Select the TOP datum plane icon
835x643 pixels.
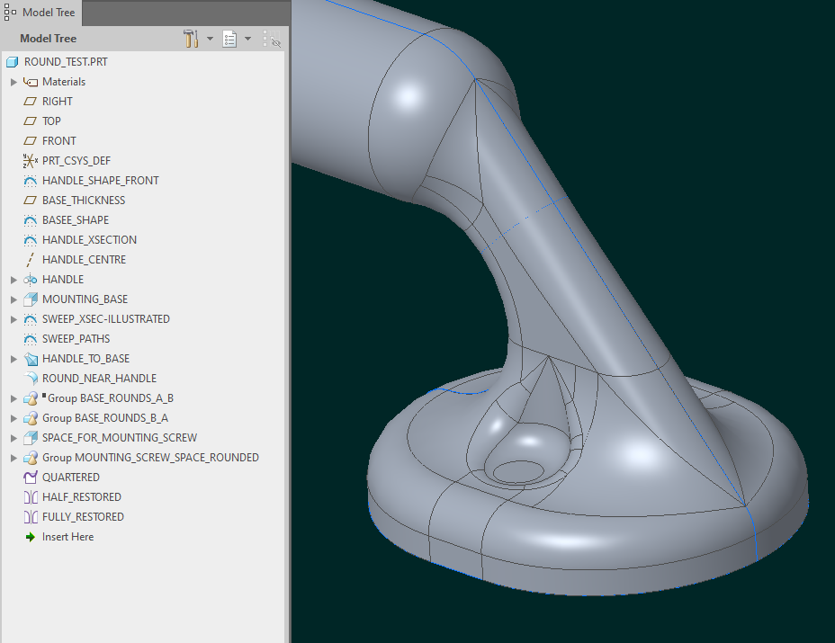click(x=30, y=121)
